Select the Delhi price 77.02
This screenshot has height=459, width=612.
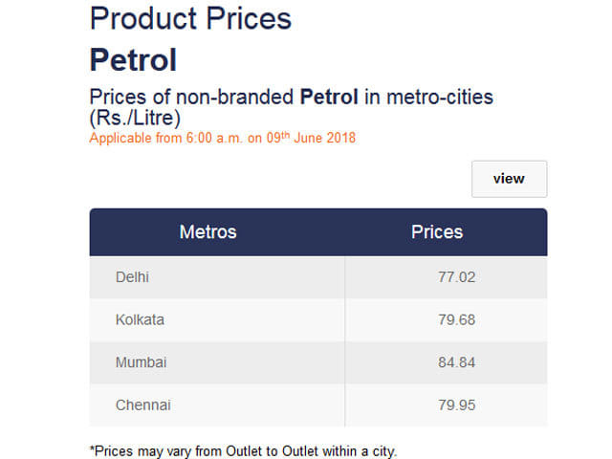point(456,277)
